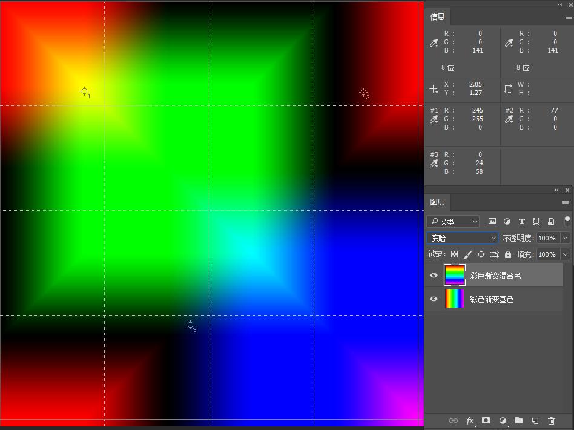Viewport: 574px width, 430px height.
Task: Click the add layer mask icon
Action: [x=486, y=420]
